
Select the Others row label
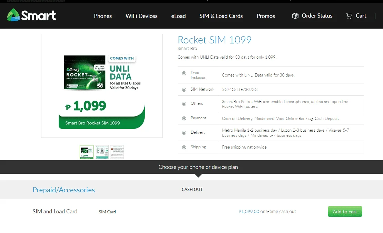(x=197, y=103)
